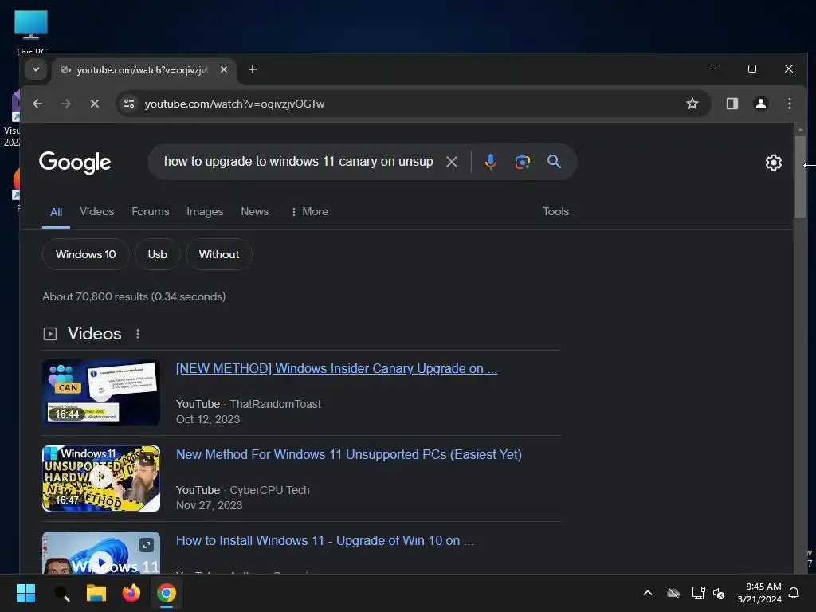
Task: Minimize the Chrome window
Action: [x=716, y=69]
